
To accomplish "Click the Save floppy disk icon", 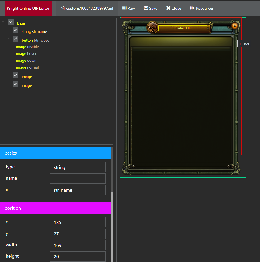I will [x=146, y=8].
